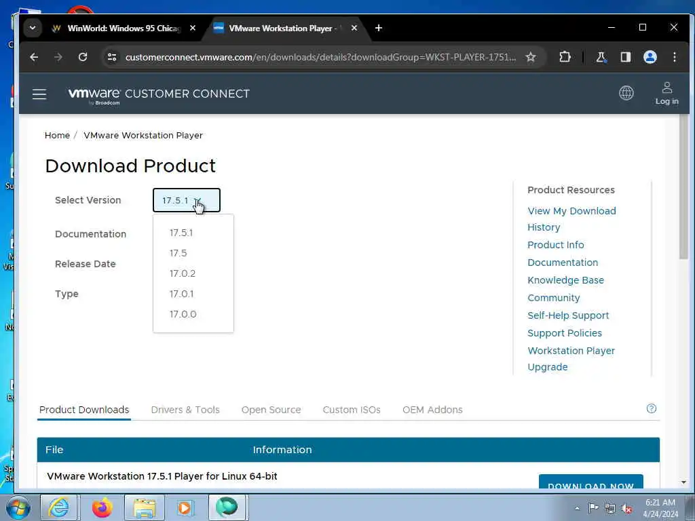Open the Documentation resource link
The image size is (695, 521).
(563, 263)
